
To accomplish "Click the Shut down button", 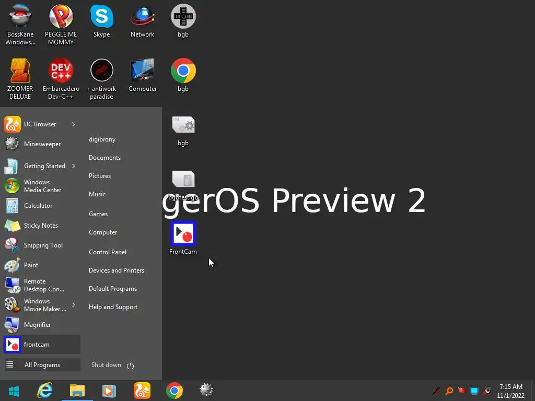I will pos(106,365).
